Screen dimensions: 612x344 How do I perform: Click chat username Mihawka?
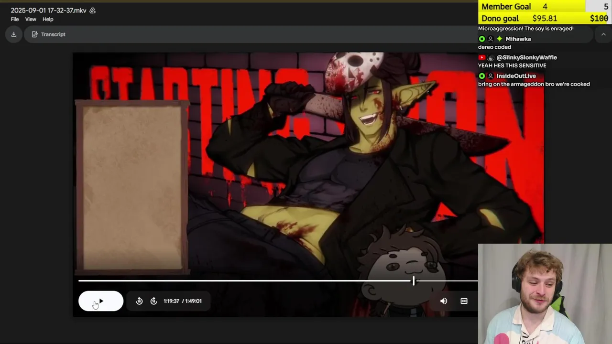pyautogui.click(x=518, y=39)
